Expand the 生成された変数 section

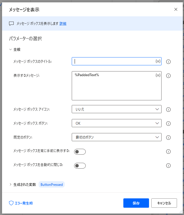(11, 184)
